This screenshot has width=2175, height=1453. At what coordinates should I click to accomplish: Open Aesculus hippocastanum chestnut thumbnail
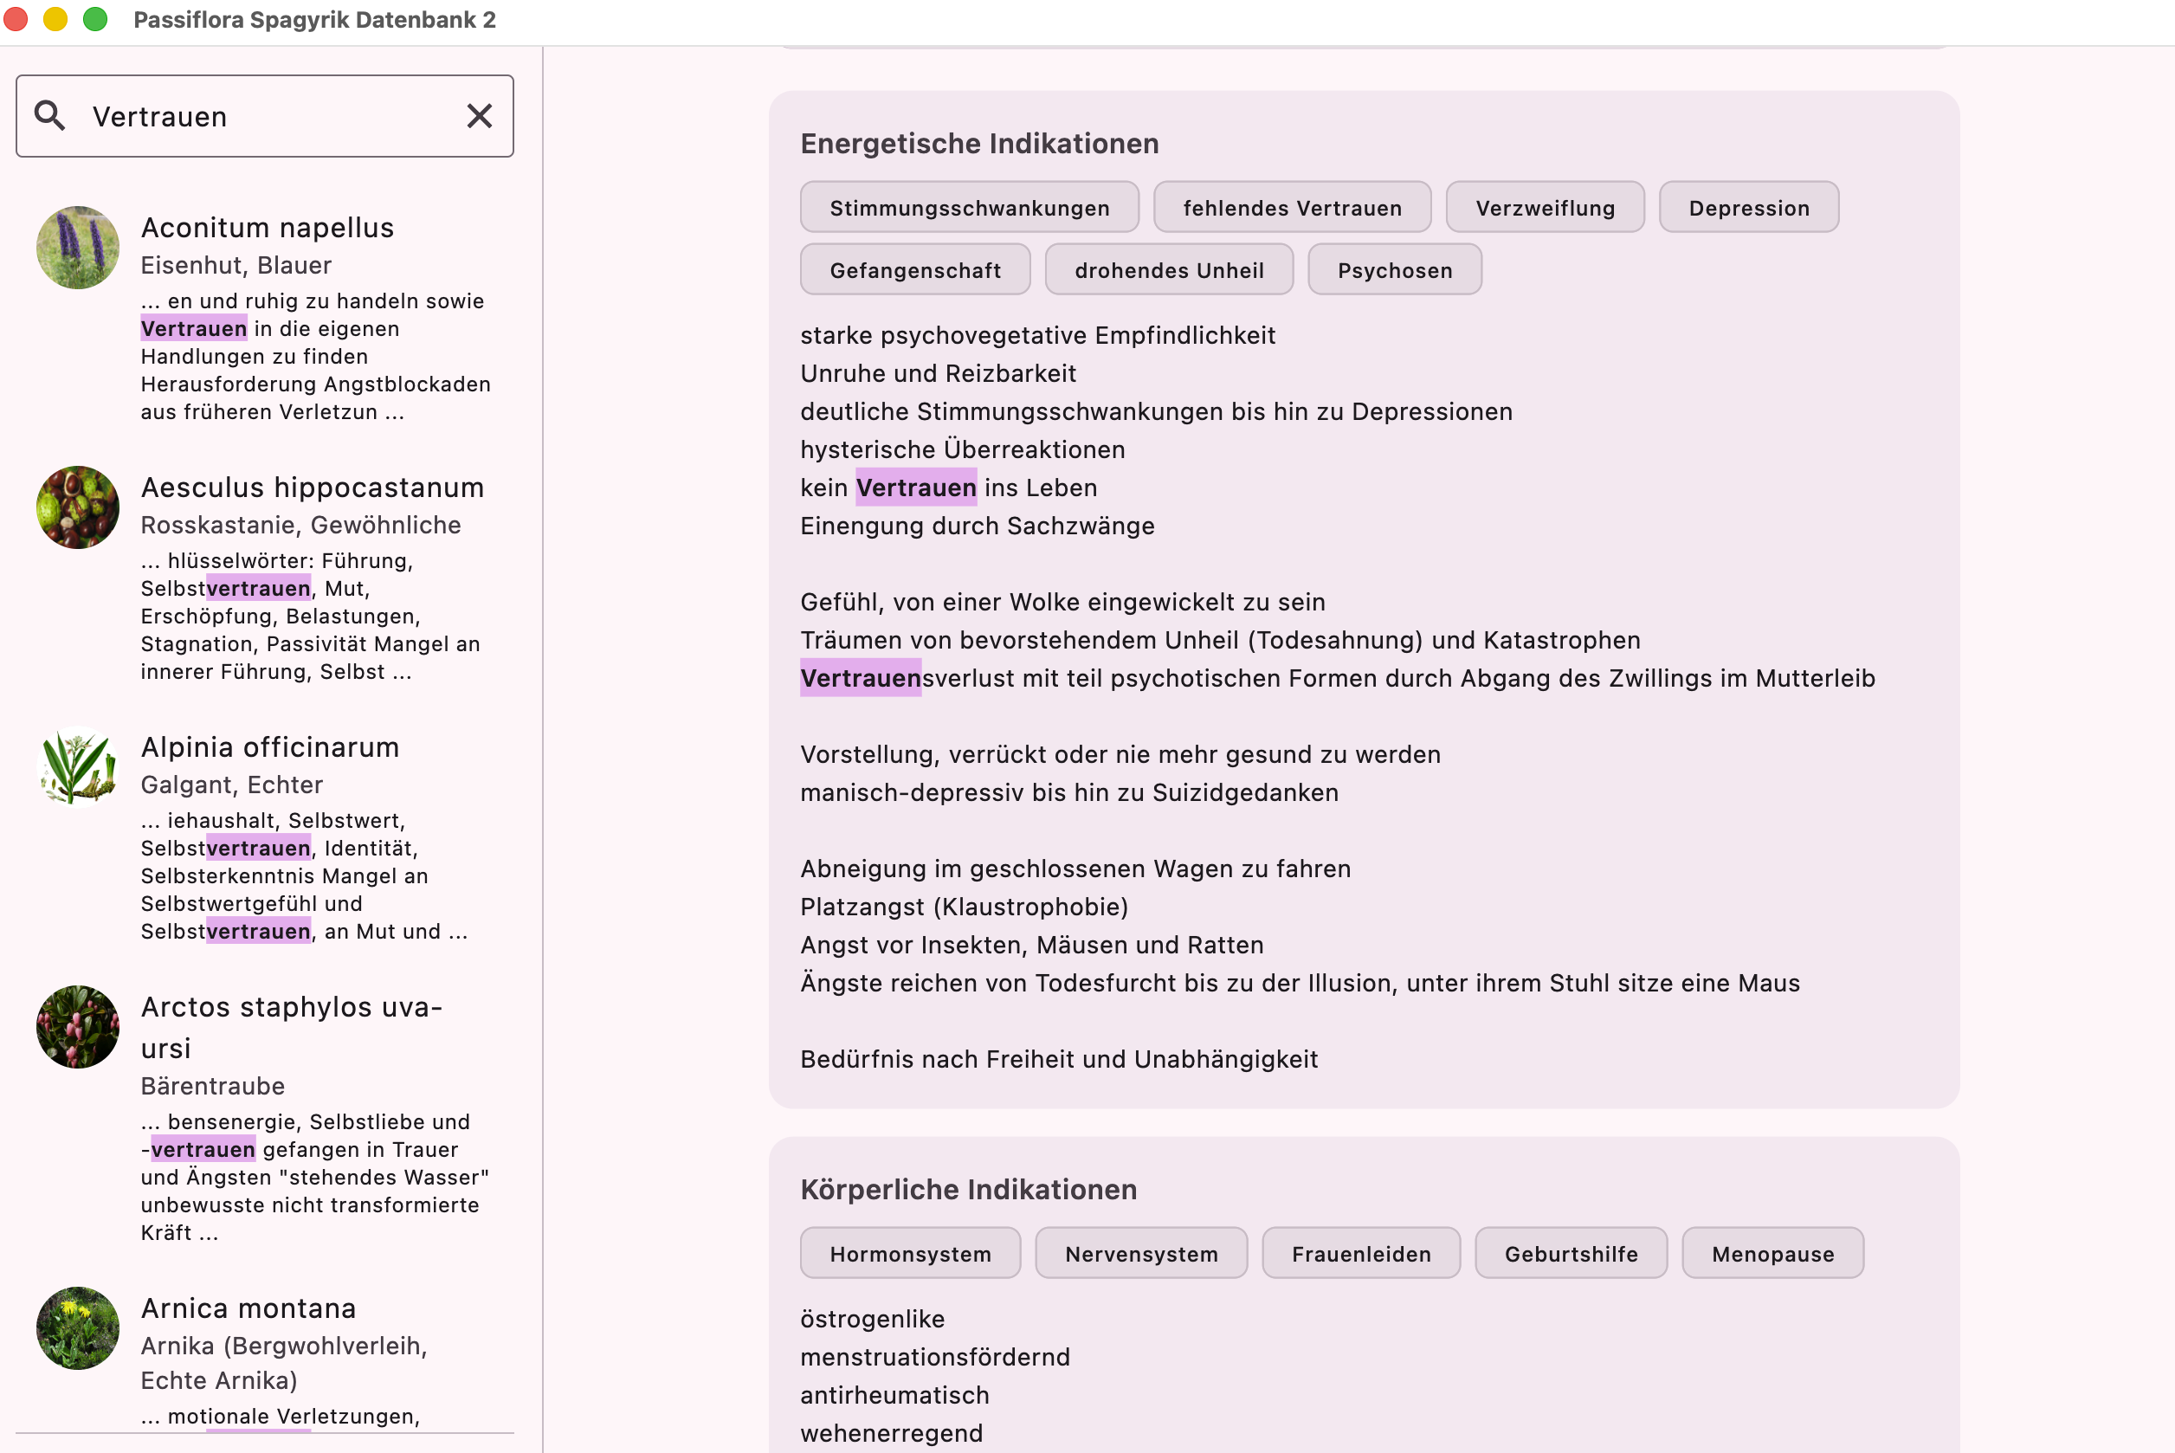pos(78,507)
